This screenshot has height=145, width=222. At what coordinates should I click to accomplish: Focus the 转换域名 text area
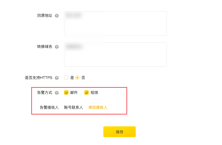pyautogui.click(x=115, y=55)
